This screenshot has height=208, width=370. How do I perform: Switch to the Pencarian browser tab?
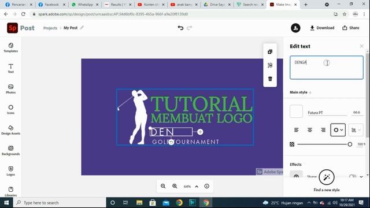point(18,5)
